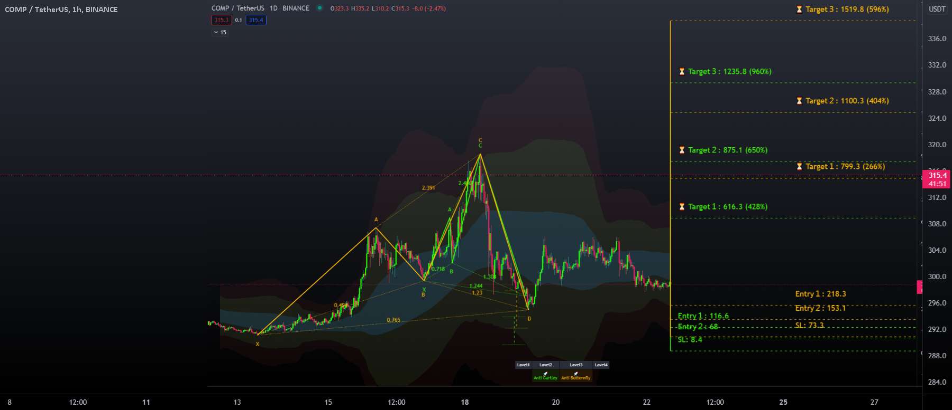Expand the collapsed indicators legend showing 15
952x410 pixels.
click(220, 32)
